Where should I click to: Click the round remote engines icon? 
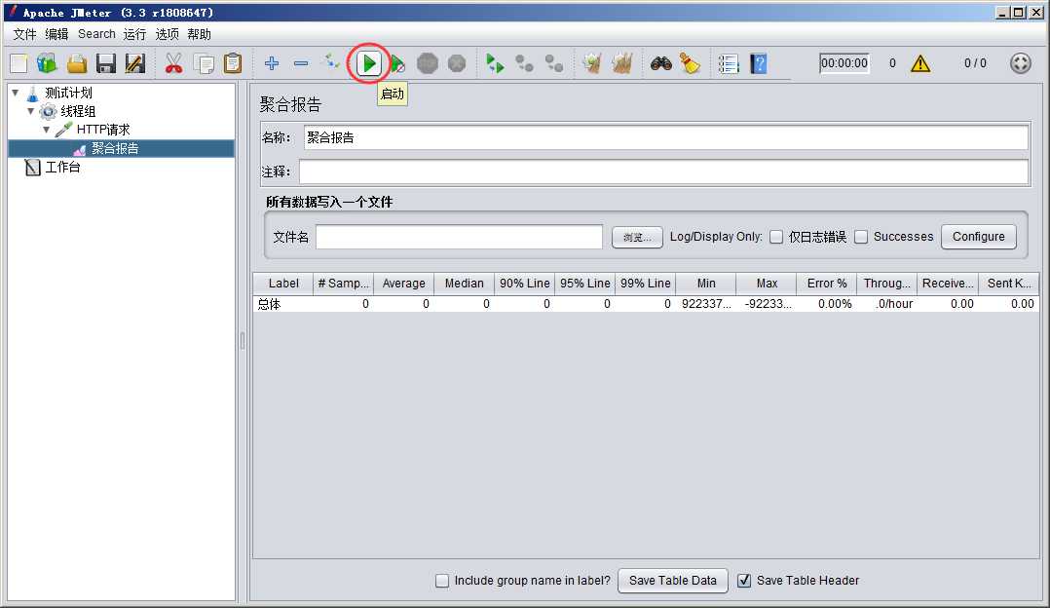[1021, 63]
